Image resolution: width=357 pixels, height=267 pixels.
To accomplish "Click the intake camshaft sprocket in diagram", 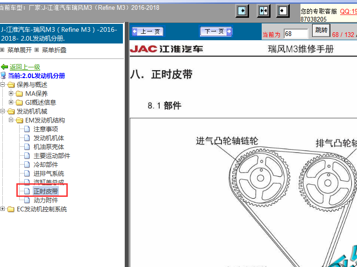I will (x=260, y=178).
